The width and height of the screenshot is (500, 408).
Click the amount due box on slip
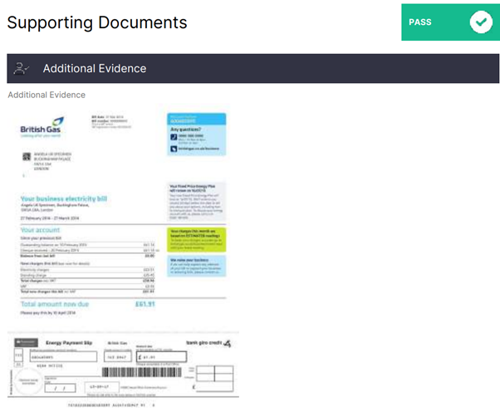click(x=161, y=356)
